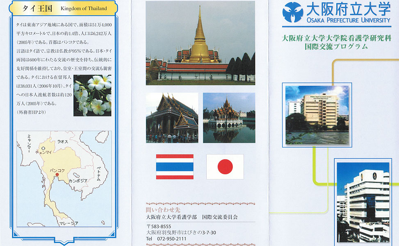Click 'ミャンマー' label on the map
Viewport: 399px width, 246px height.
29,143
